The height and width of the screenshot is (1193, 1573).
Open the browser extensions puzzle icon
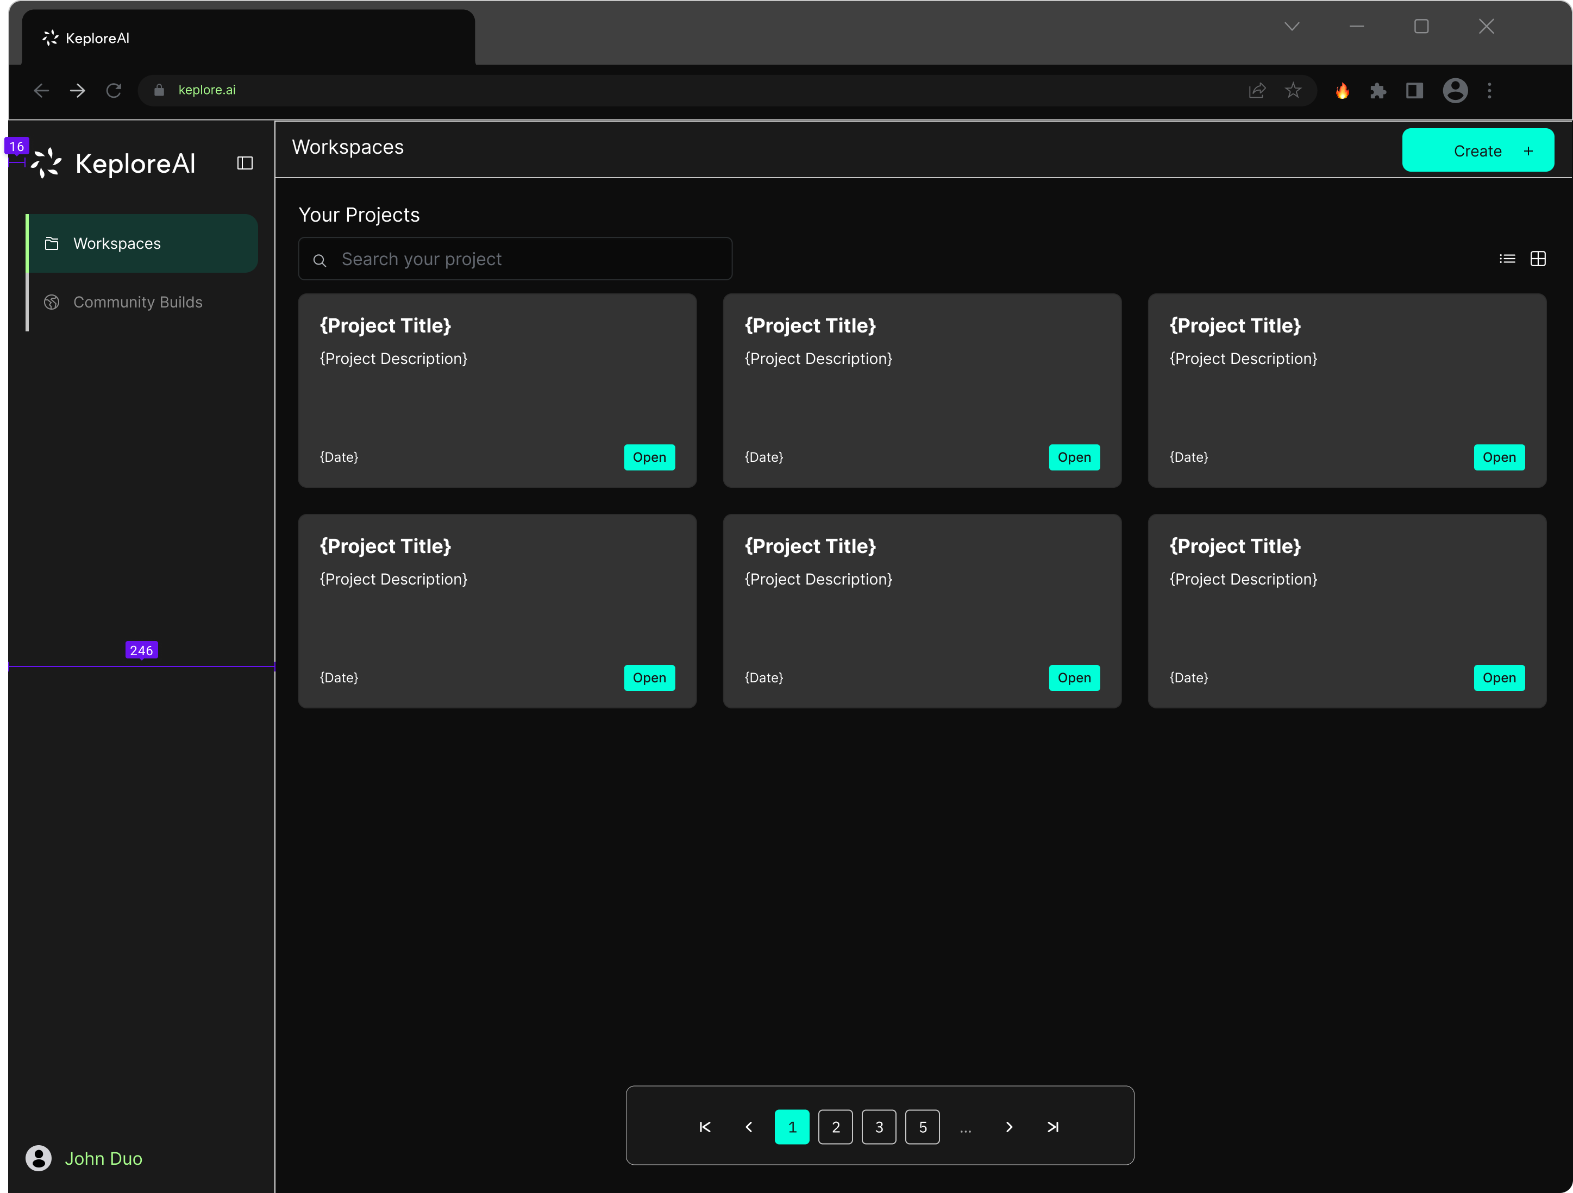pyautogui.click(x=1379, y=91)
